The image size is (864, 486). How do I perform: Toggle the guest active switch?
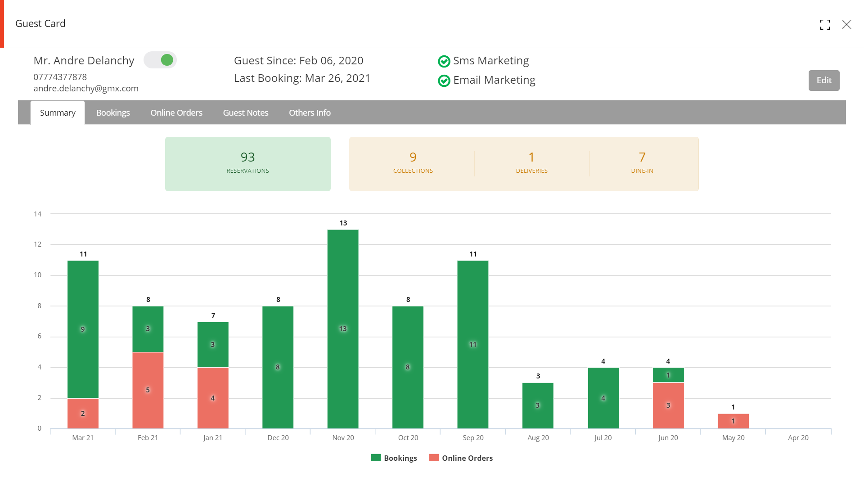point(160,60)
